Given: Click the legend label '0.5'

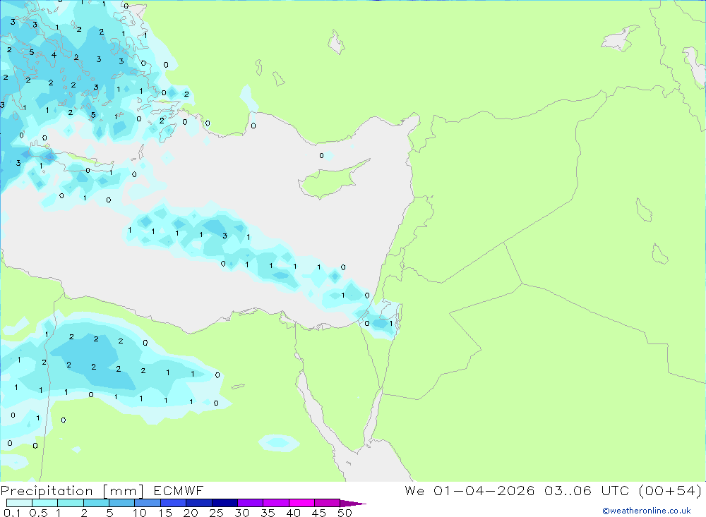Looking at the screenshot, I should (38, 513).
